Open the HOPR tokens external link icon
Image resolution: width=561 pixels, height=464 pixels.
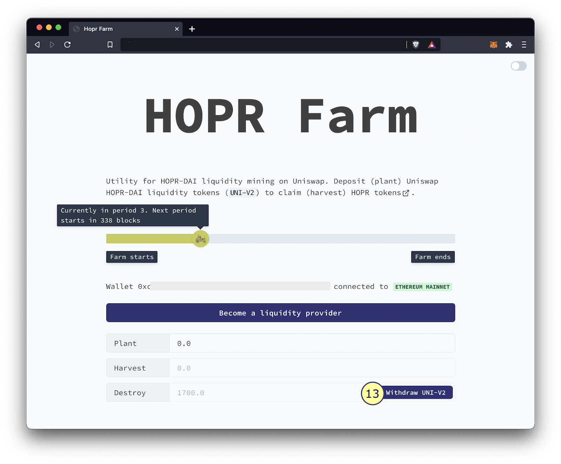tap(406, 193)
